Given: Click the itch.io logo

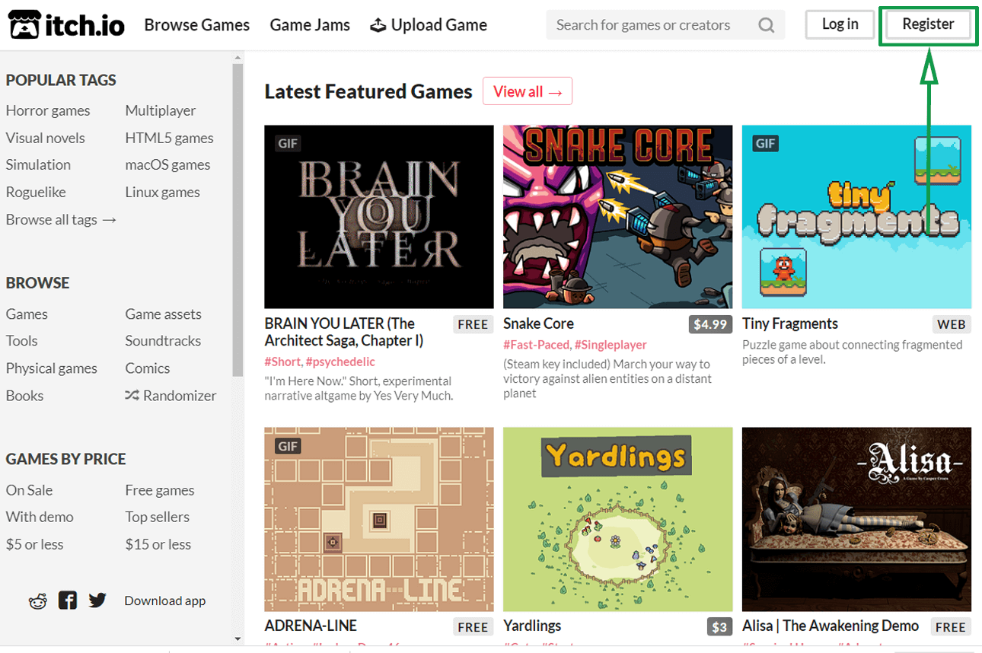Looking at the screenshot, I should click(67, 25).
